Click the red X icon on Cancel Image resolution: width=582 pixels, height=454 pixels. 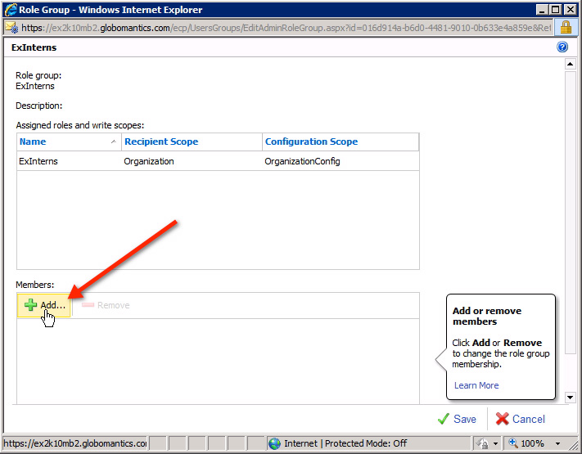pos(503,419)
